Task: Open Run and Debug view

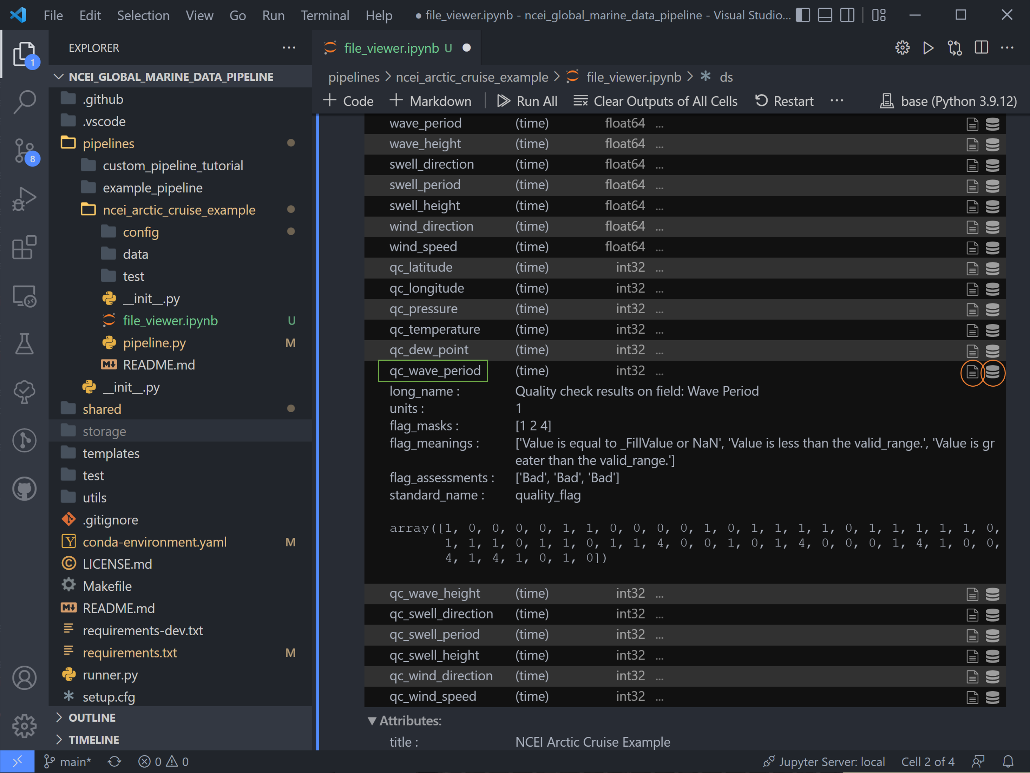Action: point(24,199)
